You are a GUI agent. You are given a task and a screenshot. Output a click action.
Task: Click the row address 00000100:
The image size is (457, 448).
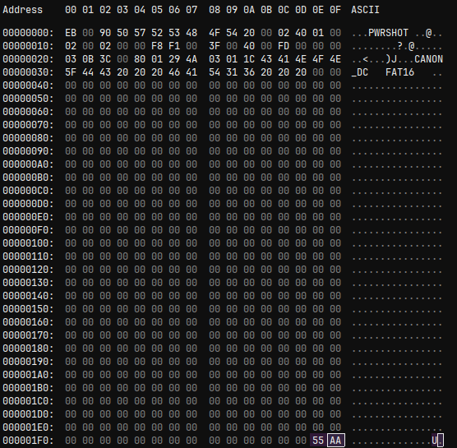[28, 243]
